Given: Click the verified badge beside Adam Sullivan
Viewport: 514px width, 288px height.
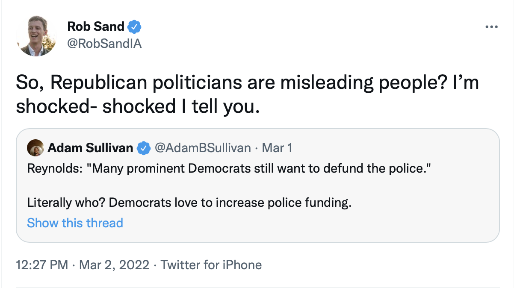Looking at the screenshot, I should [144, 148].
